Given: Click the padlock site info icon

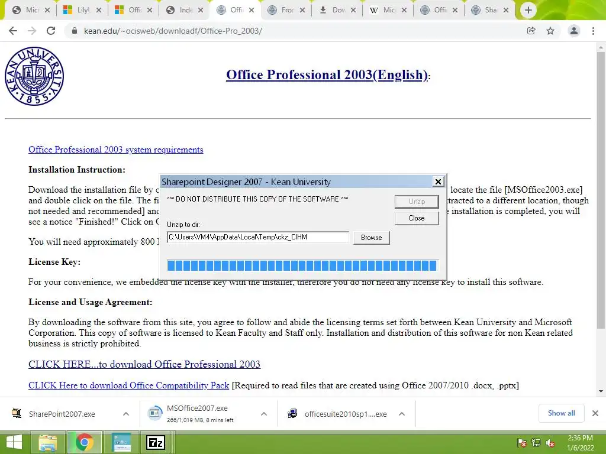Looking at the screenshot, I should click(x=74, y=31).
